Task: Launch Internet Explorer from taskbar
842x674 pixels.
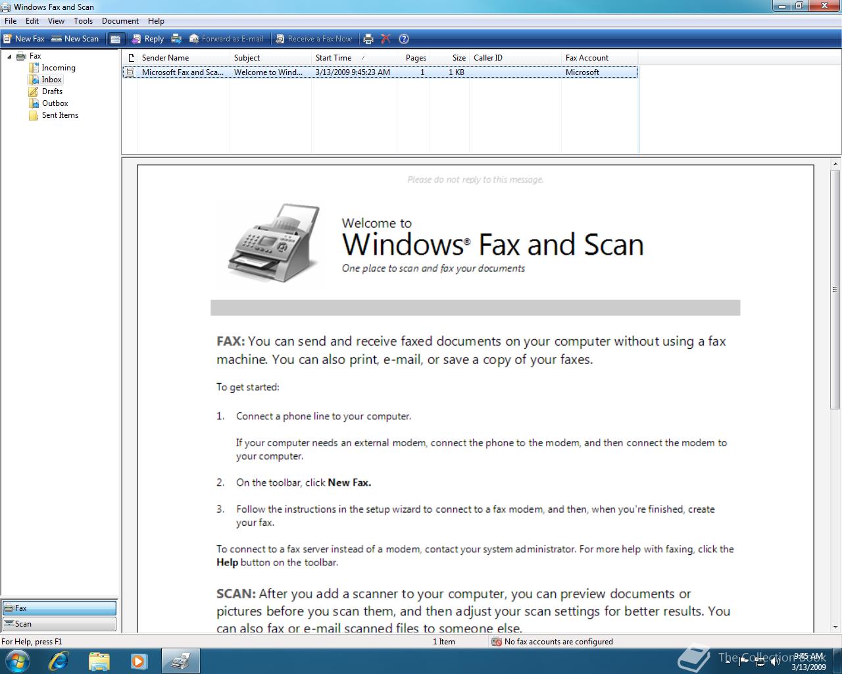Action: [x=58, y=661]
